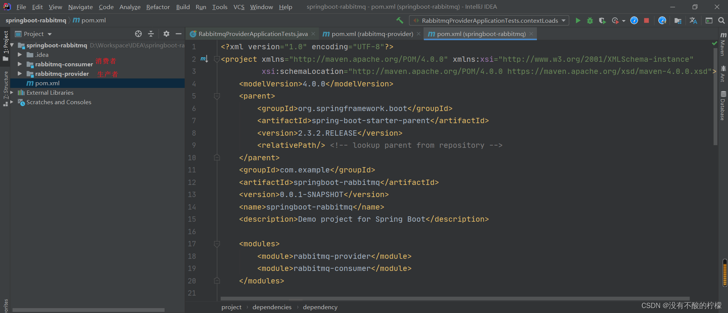
Task: Click the editor horizontal scrollbar
Action: tap(455, 299)
